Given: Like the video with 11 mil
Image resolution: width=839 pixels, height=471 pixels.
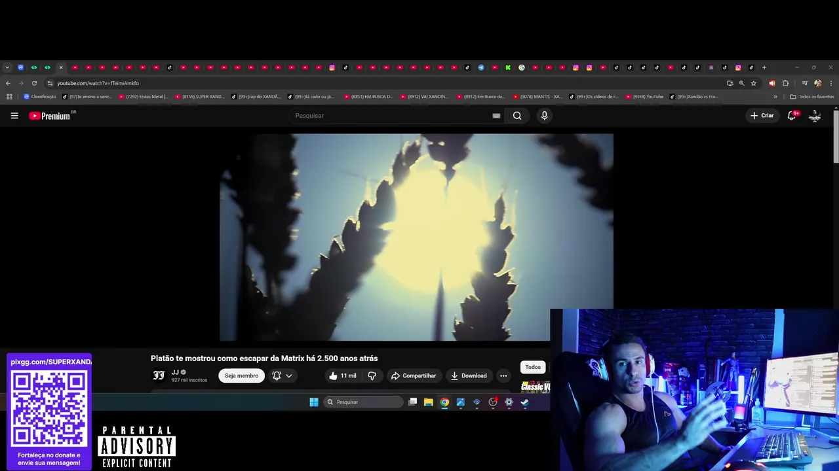Looking at the screenshot, I should (343, 375).
